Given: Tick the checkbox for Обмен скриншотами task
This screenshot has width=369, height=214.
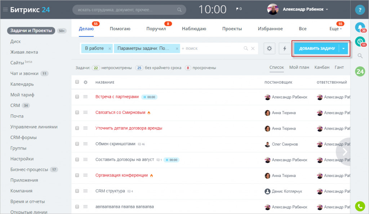Looking at the screenshot, I should [77, 144].
